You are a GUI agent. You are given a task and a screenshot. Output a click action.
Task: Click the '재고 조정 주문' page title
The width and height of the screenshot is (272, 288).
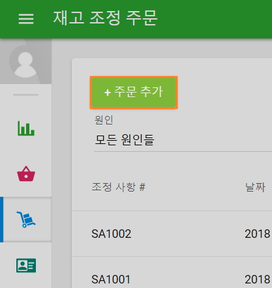pyautogui.click(x=105, y=18)
